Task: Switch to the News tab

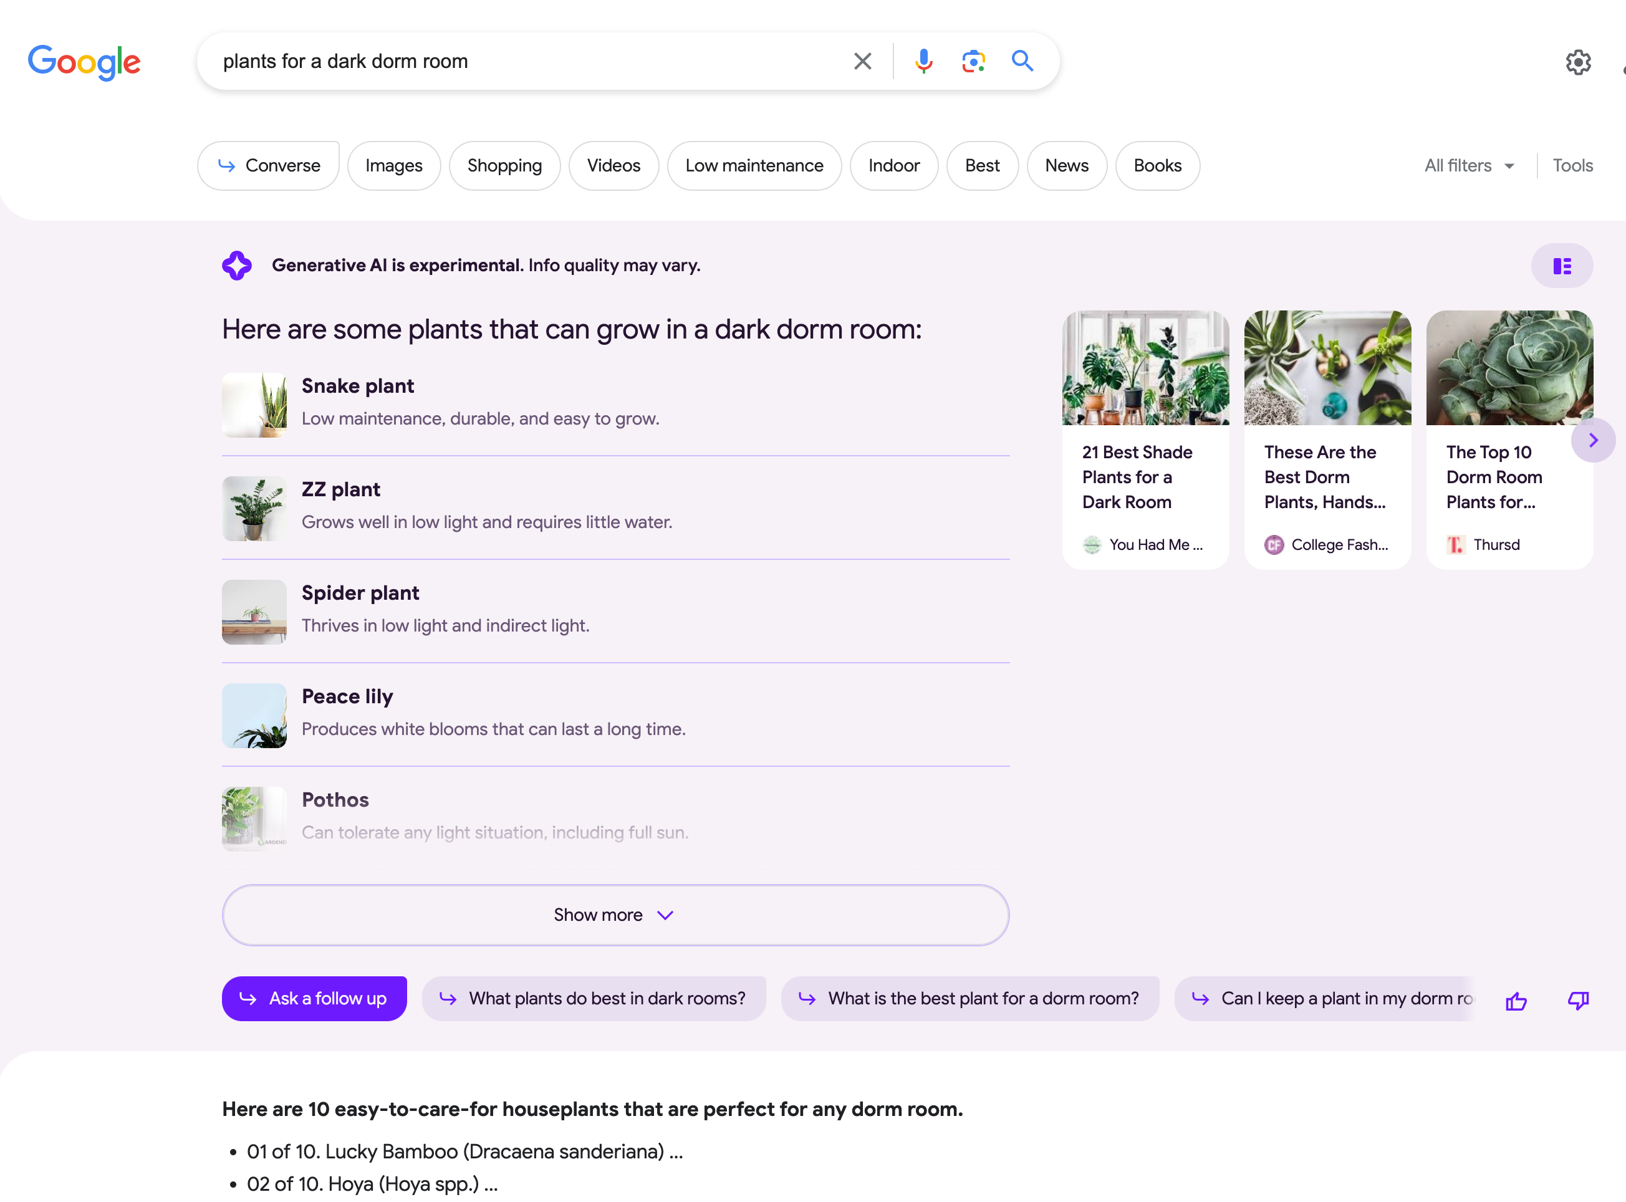Action: click(1067, 166)
